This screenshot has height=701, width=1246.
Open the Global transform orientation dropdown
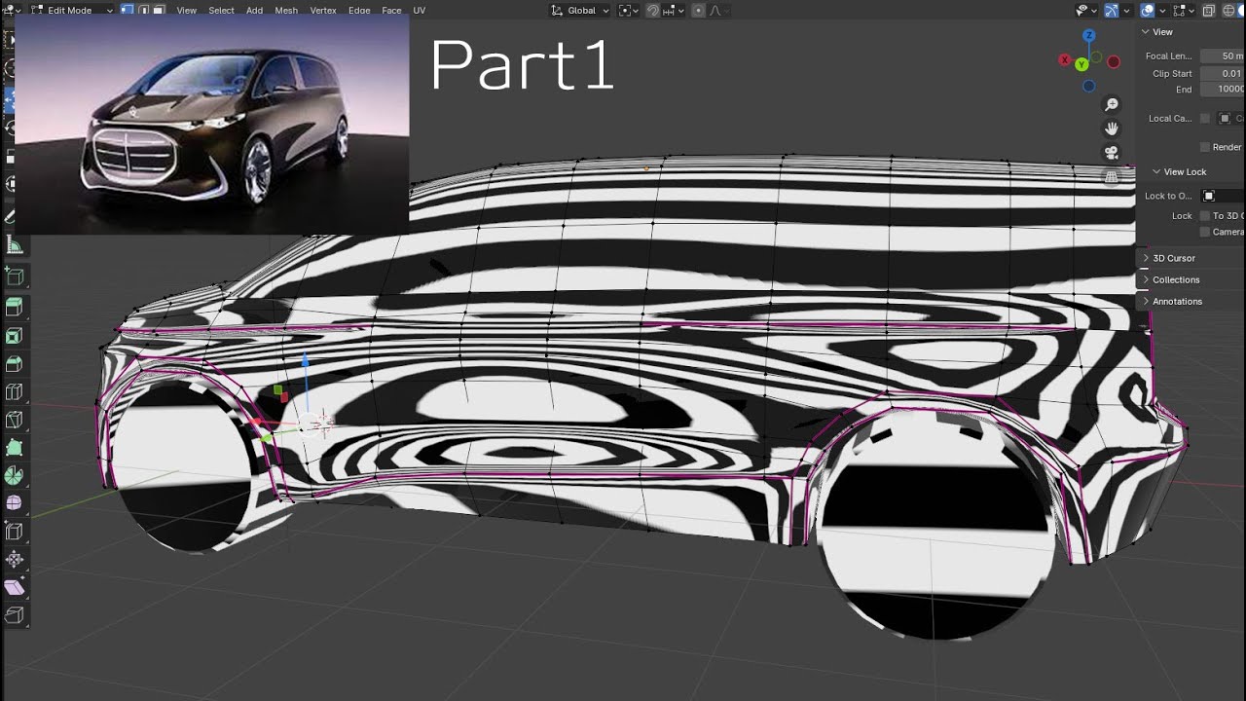pyautogui.click(x=580, y=10)
